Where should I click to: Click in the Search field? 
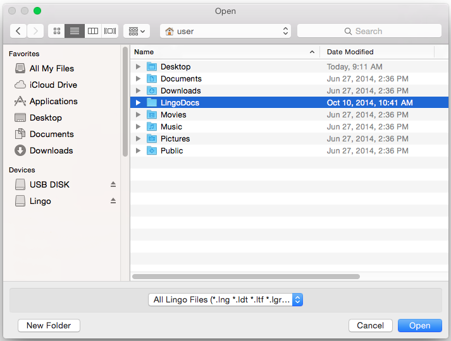369,31
